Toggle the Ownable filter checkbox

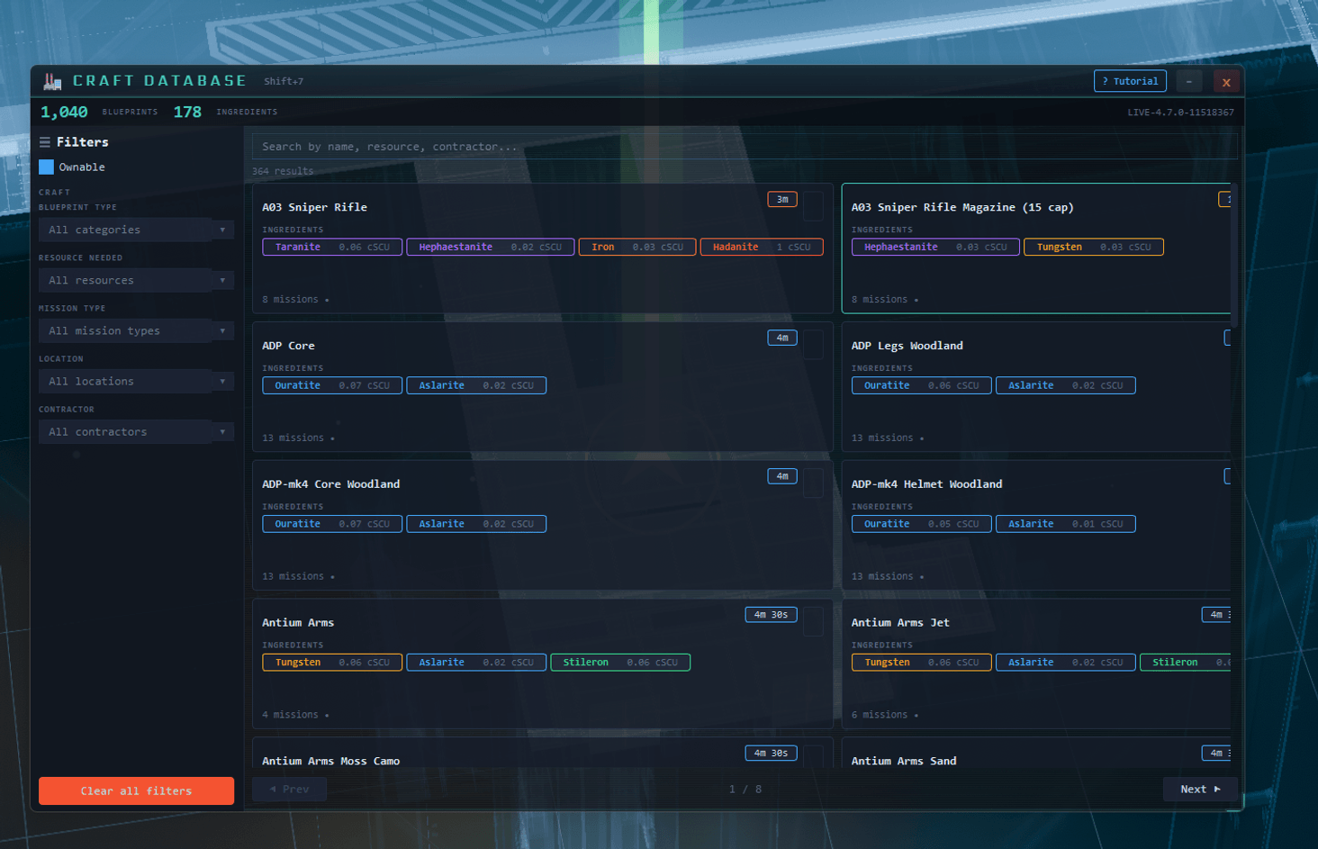pyautogui.click(x=47, y=167)
